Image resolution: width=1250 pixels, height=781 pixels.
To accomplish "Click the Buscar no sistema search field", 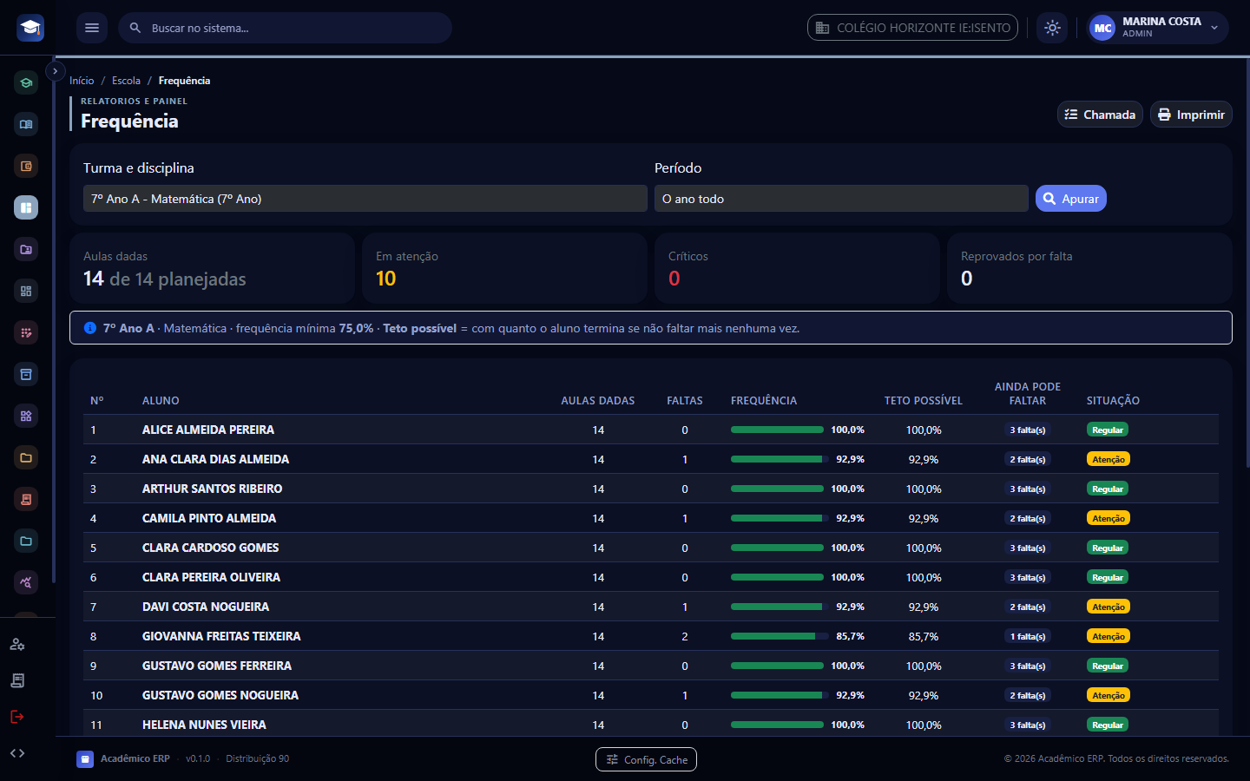I will point(285,28).
